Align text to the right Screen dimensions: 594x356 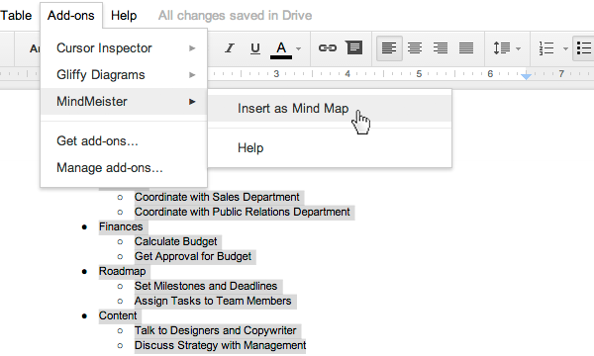(441, 48)
